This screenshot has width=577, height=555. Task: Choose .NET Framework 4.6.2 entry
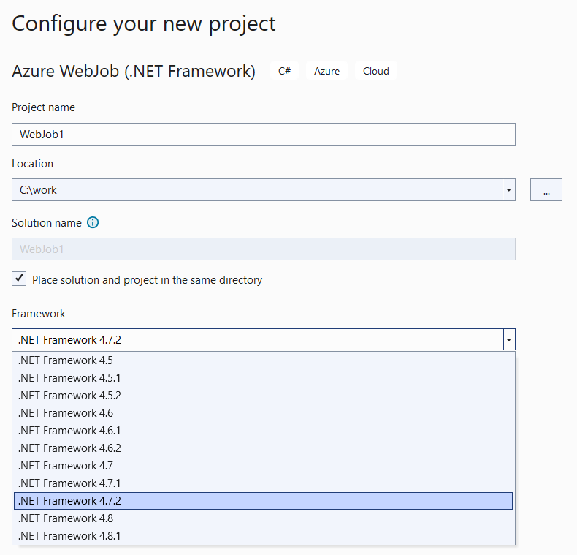(264, 448)
